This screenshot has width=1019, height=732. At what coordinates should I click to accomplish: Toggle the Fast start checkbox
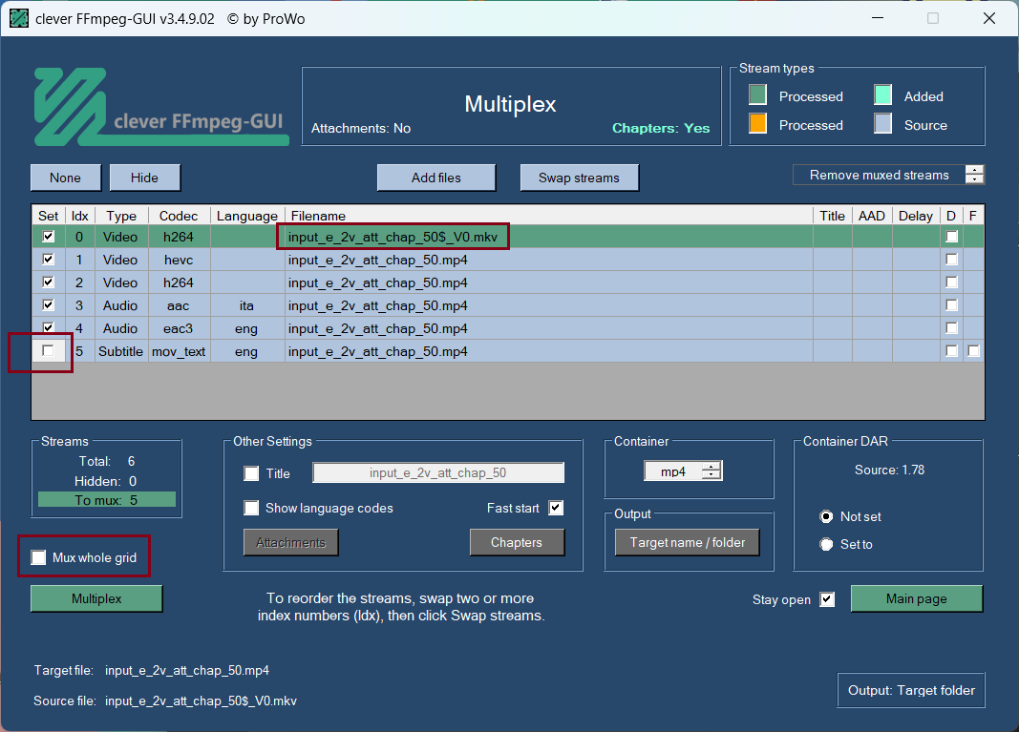(556, 508)
